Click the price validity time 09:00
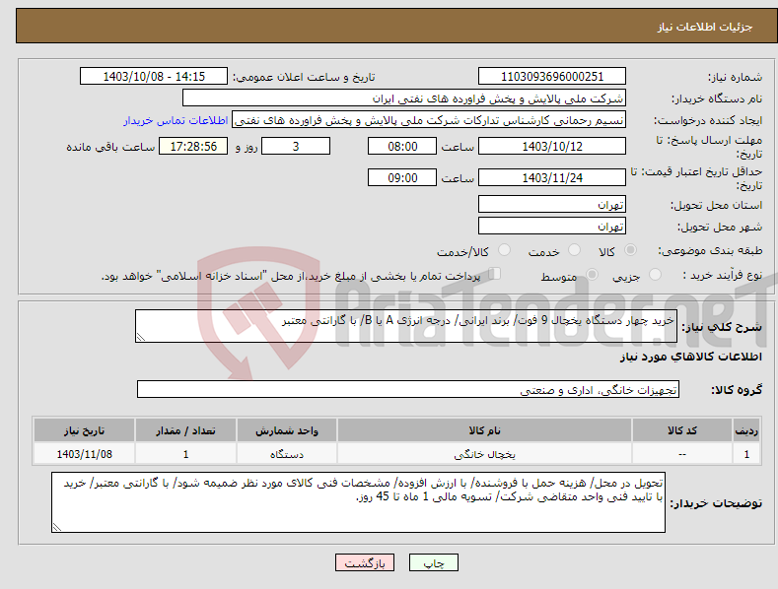 pyautogui.click(x=402, y=177)
